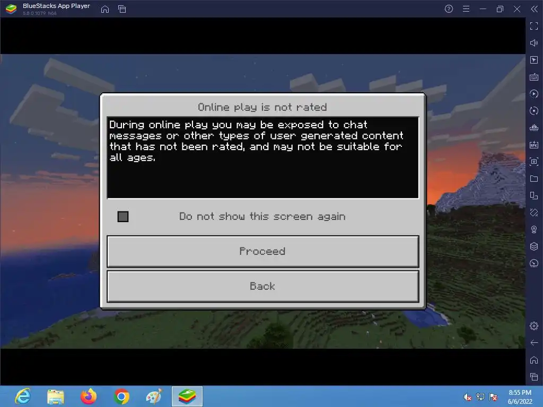Open the memory trim icon in sidebar
543x407 pixels.
(x=533, y=128)
